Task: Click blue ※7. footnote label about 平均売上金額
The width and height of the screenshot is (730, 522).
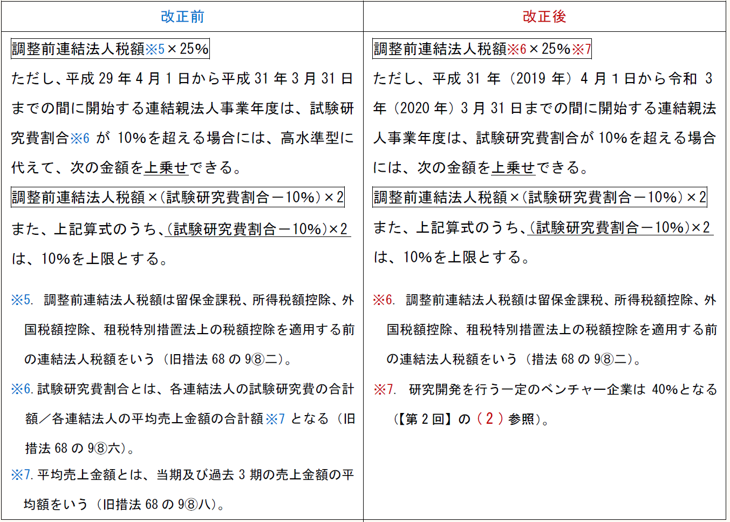Action: [x=22, y=475]
